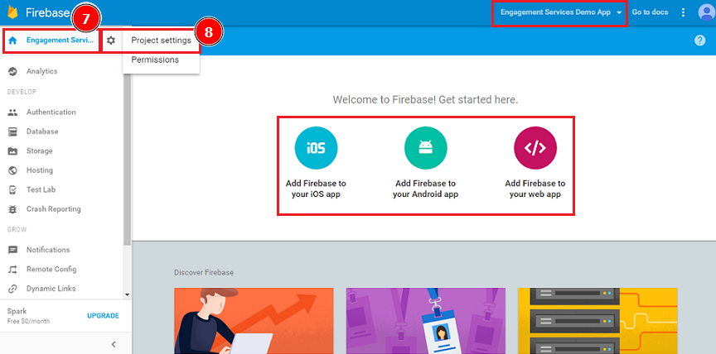Open the Engagement Services Demo App project dropdown
The width and height of the screenshot is (716, 354).
pos(561,12)
